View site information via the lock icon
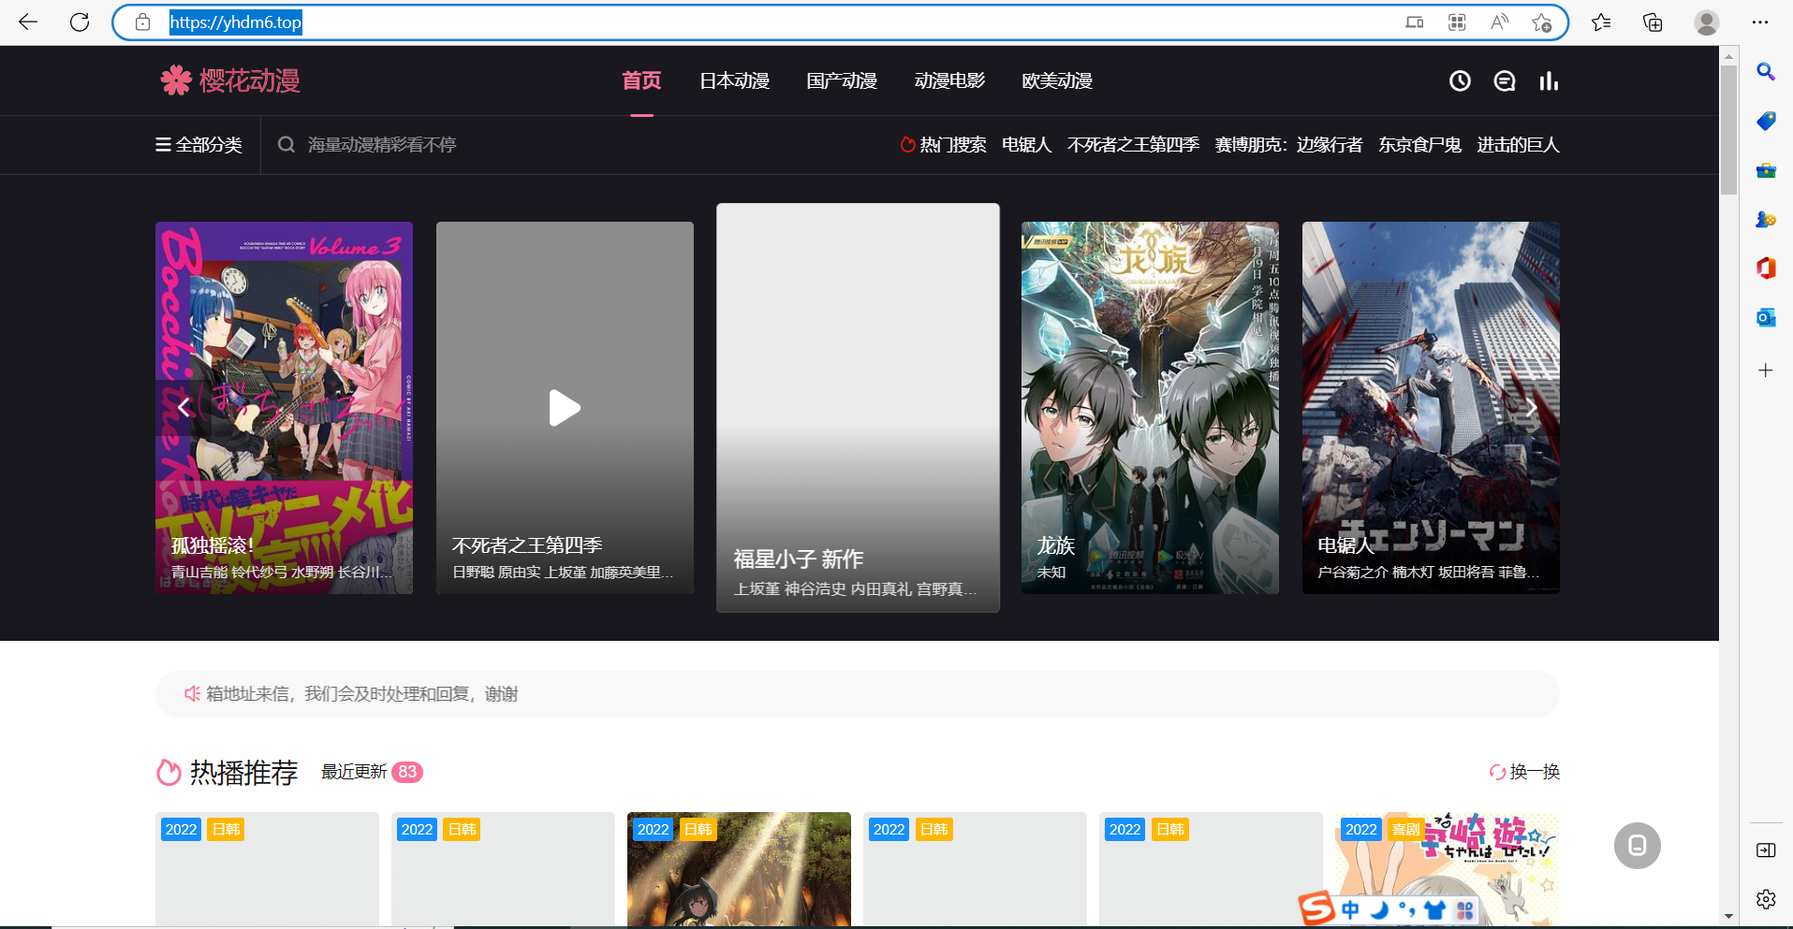 pyautogui.click(x=142, y=22)
